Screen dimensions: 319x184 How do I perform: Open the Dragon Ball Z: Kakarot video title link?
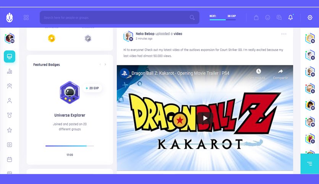[180, 73]
